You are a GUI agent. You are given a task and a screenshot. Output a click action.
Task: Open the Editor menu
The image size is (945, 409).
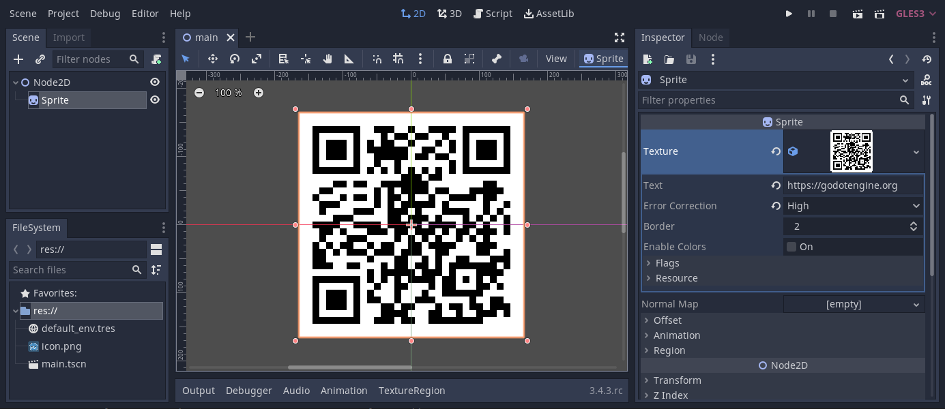pyautogui.click(x=145, y=14)
